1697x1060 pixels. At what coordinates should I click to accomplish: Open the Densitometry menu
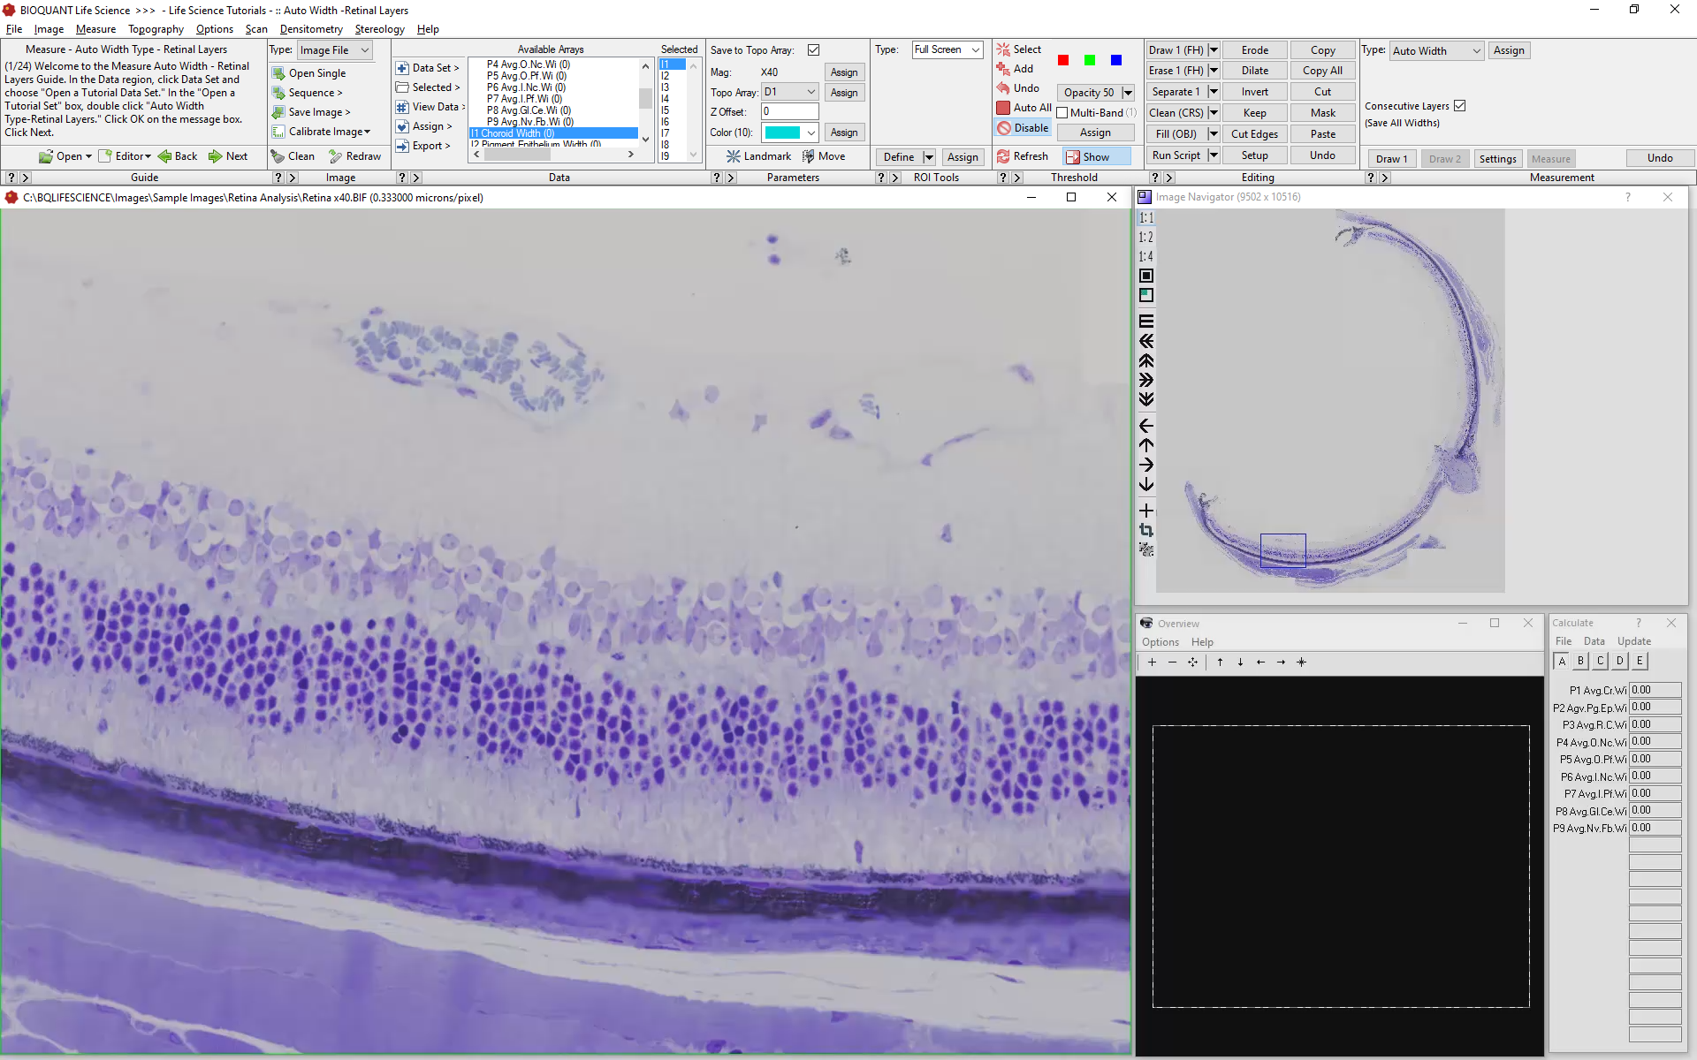311,29
